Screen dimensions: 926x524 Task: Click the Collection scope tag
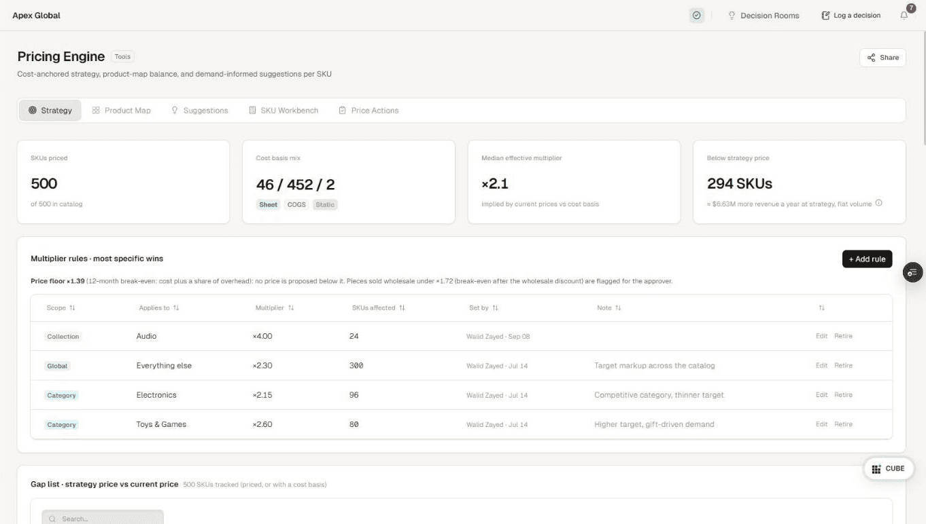tap(63, 337)
